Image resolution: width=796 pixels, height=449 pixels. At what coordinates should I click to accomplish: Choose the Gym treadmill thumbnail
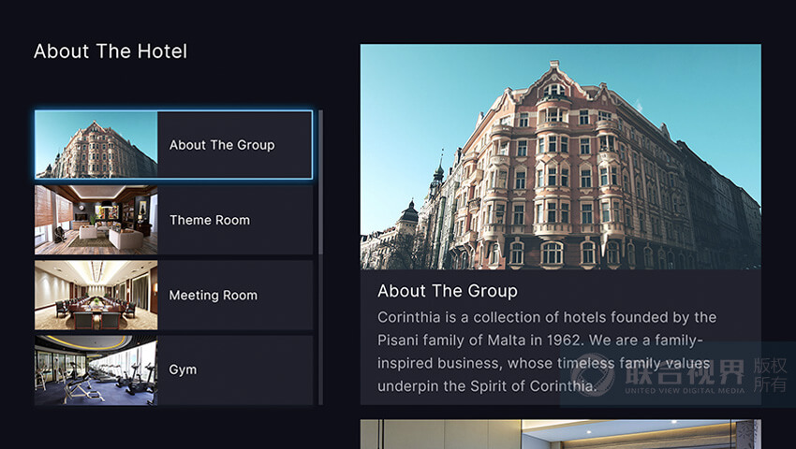pos(96,369)
